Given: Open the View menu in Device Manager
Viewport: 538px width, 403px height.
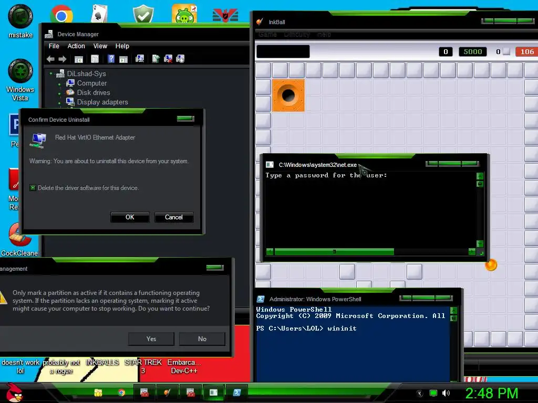Looking at the screenshot, I should [100, 46].
